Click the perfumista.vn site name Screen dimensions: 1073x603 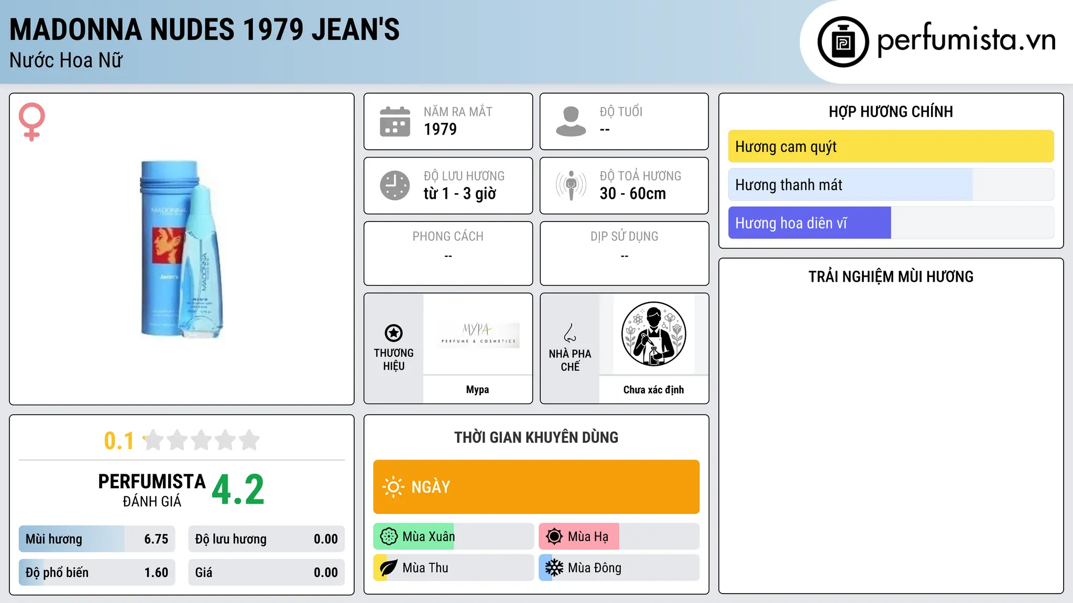[967, 40]
